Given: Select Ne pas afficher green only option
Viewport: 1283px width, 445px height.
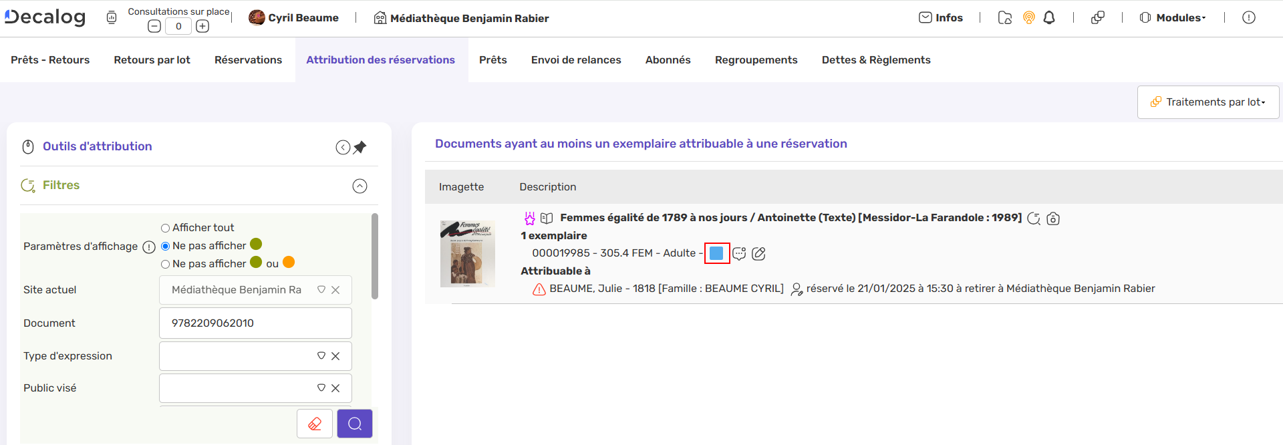Looking at the screenshot, I should (x=165, y=246).
